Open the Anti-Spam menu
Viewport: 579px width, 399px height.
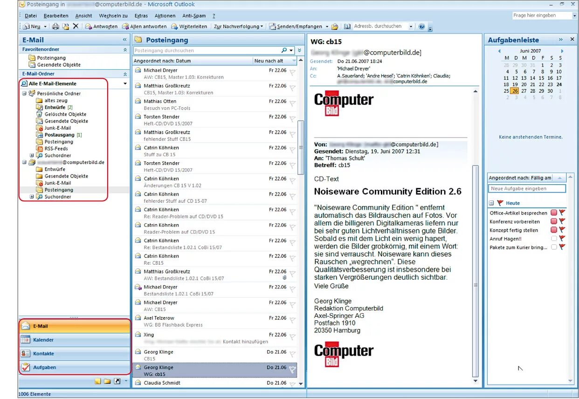coord(193,16)
